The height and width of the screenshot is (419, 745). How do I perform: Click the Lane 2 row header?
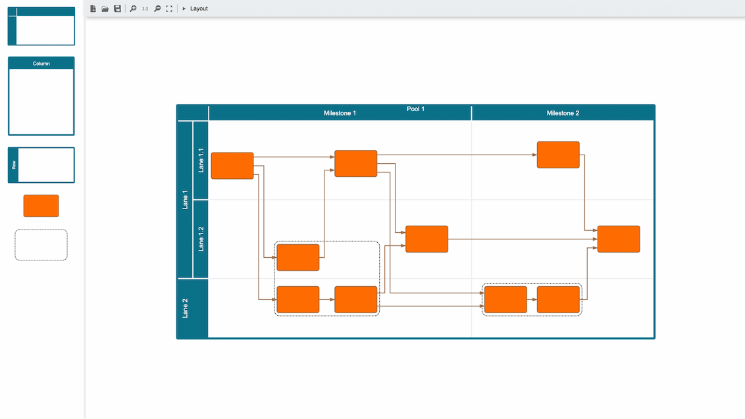(185, 308)
